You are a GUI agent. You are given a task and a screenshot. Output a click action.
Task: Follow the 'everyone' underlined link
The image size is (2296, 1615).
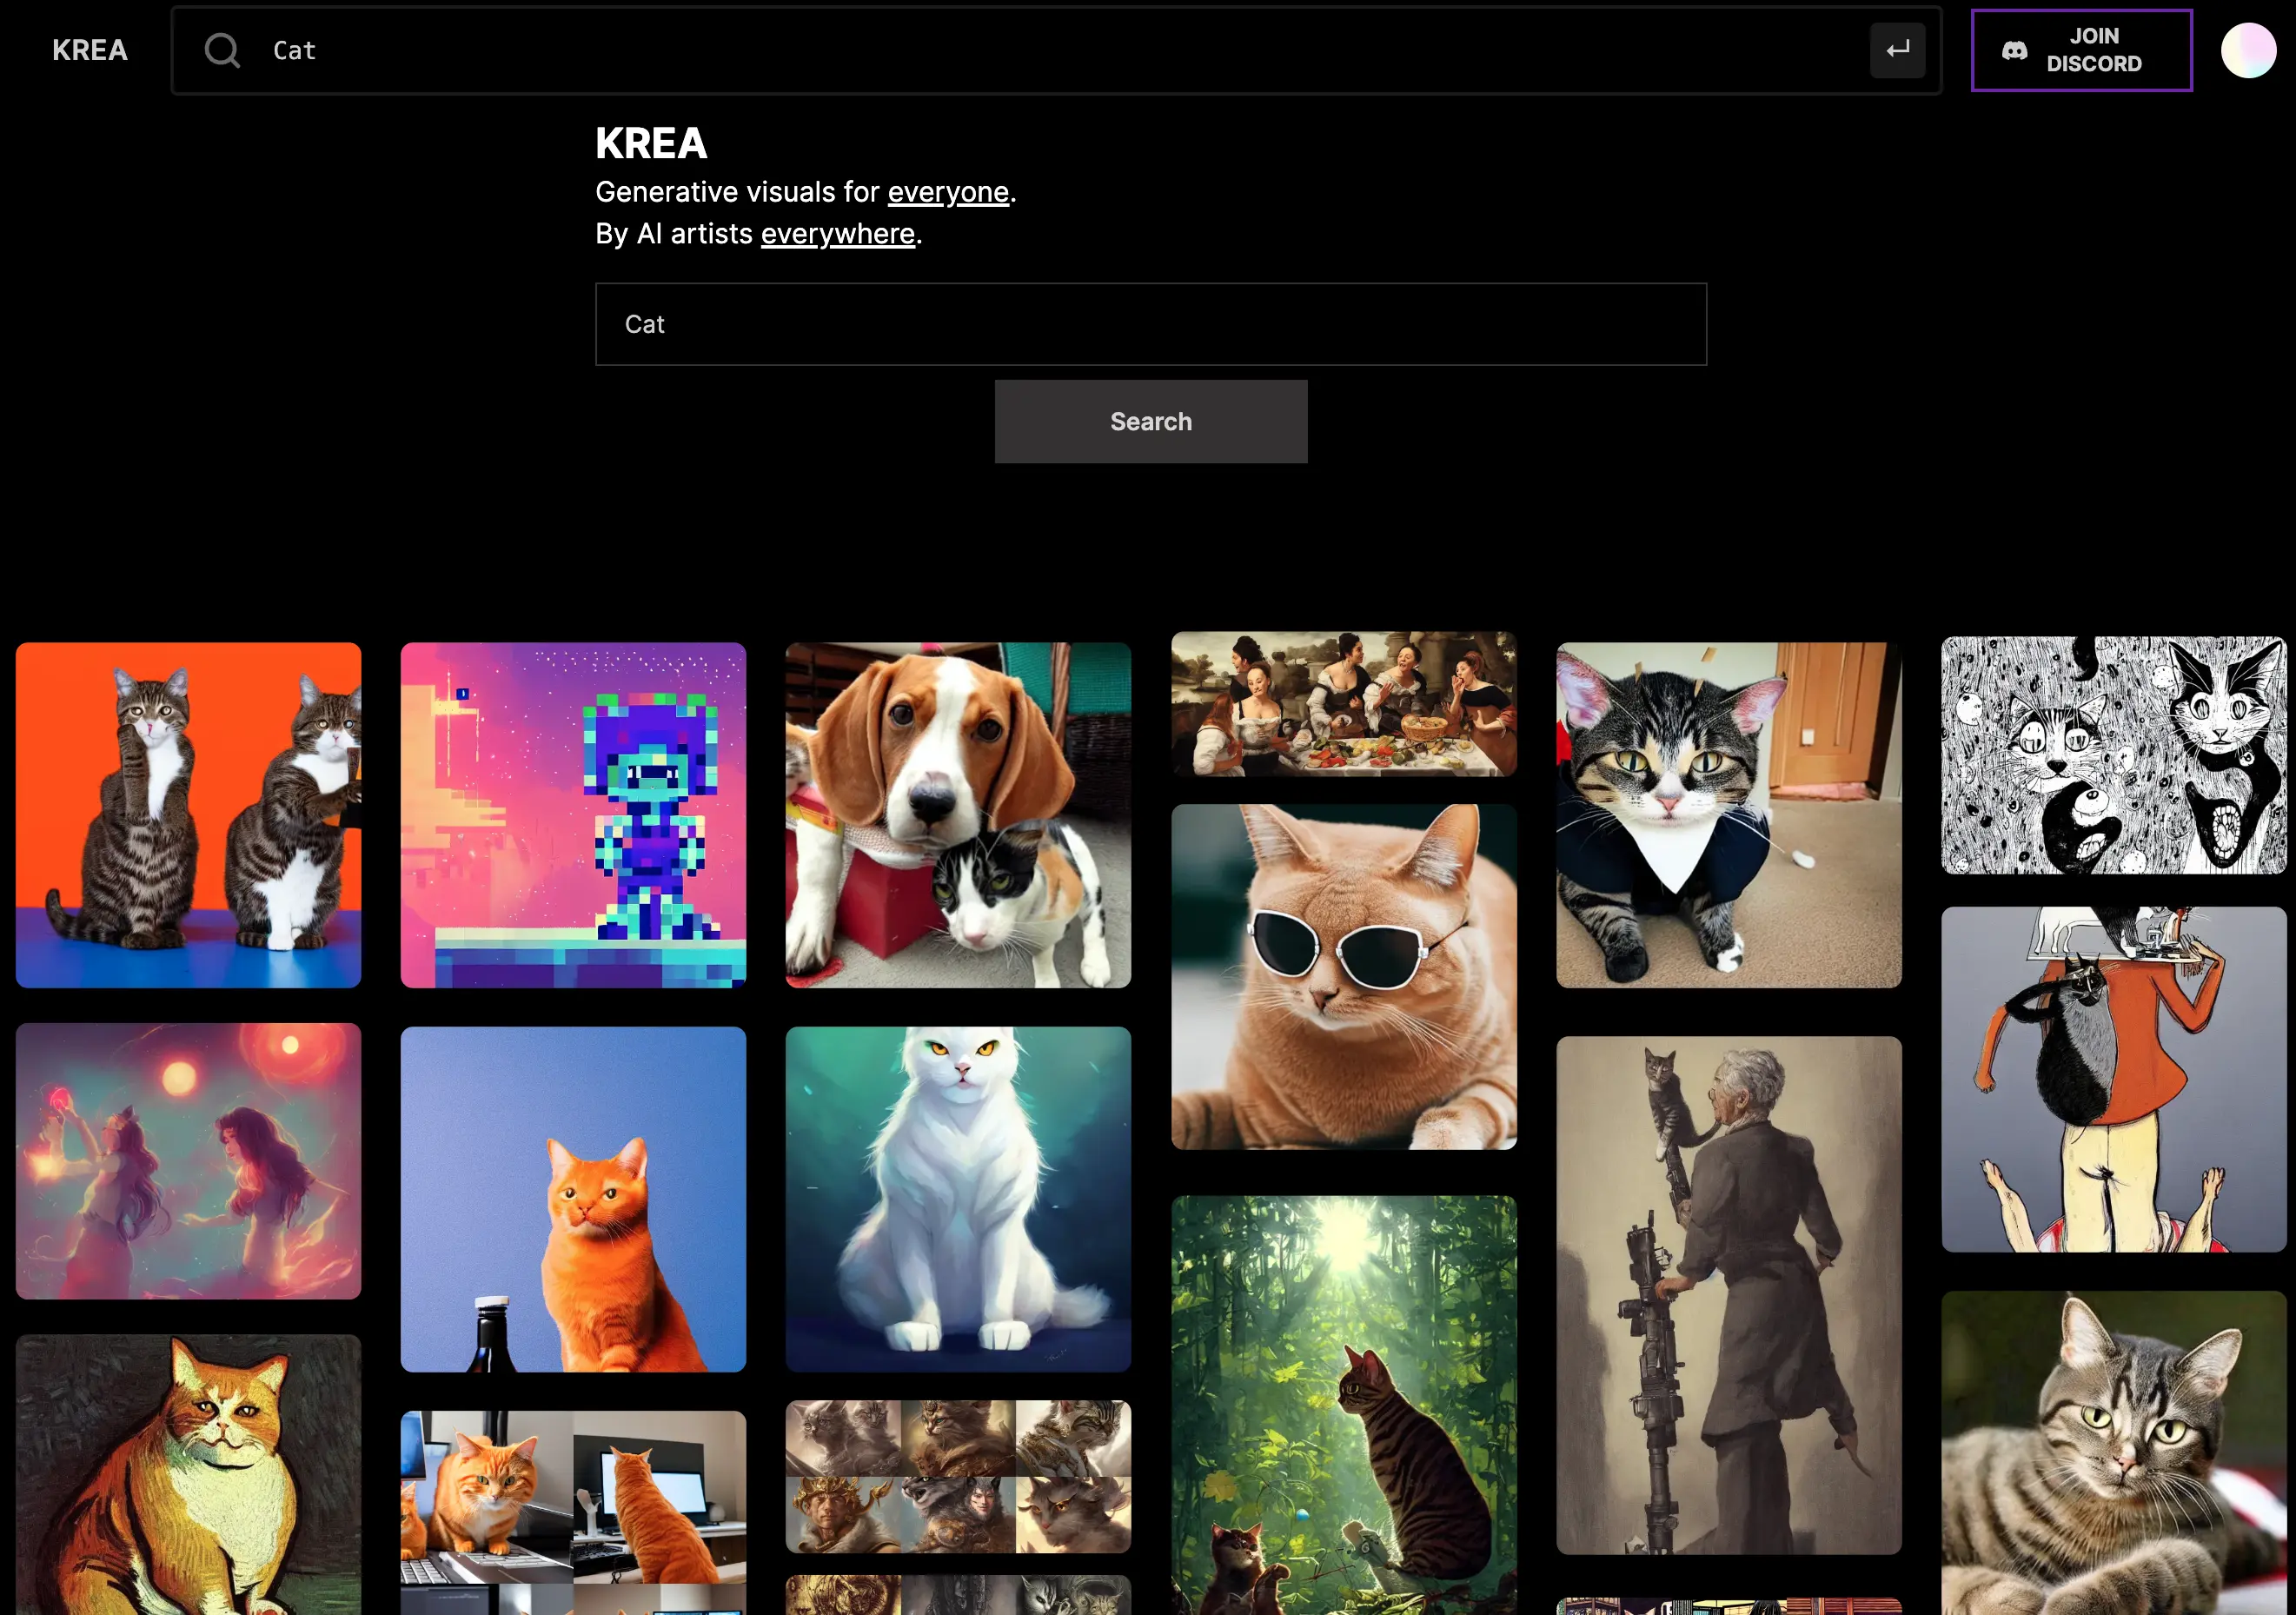point(948,192)
